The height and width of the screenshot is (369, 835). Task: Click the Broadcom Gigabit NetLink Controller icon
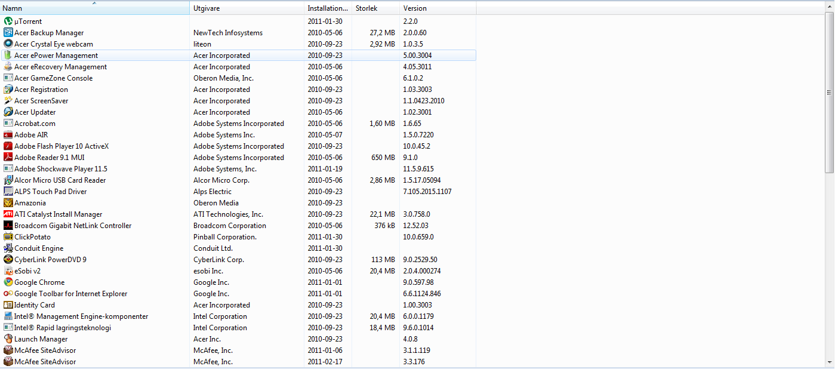[x=8, y=226]
